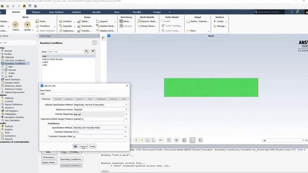Click Help in the Velocity Inlet dialog
This screenshot has height=173, width=308.
[93, 146]
